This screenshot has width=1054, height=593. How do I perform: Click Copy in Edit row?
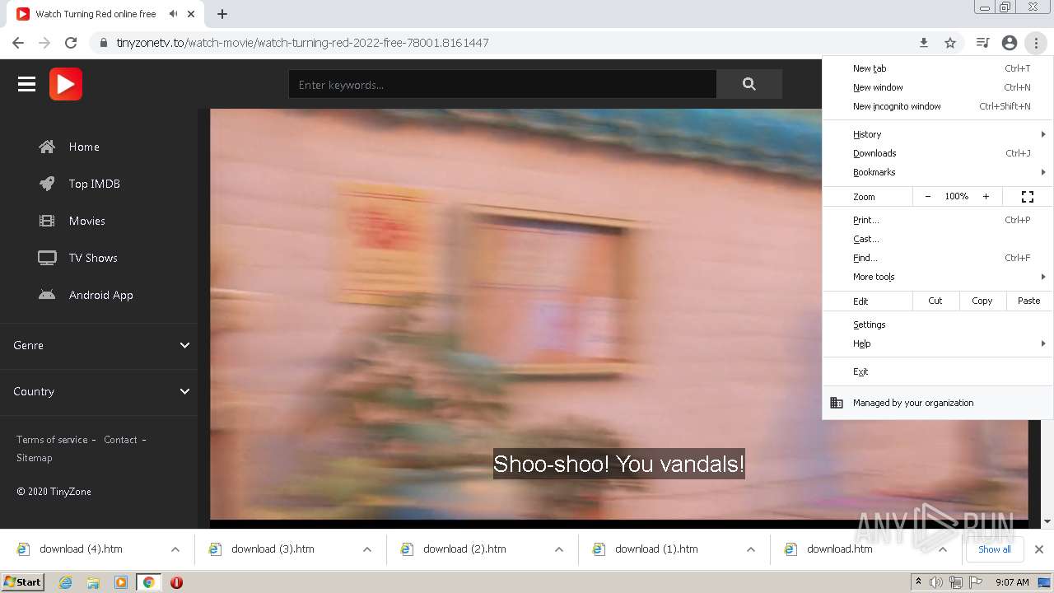click(982, 301)
